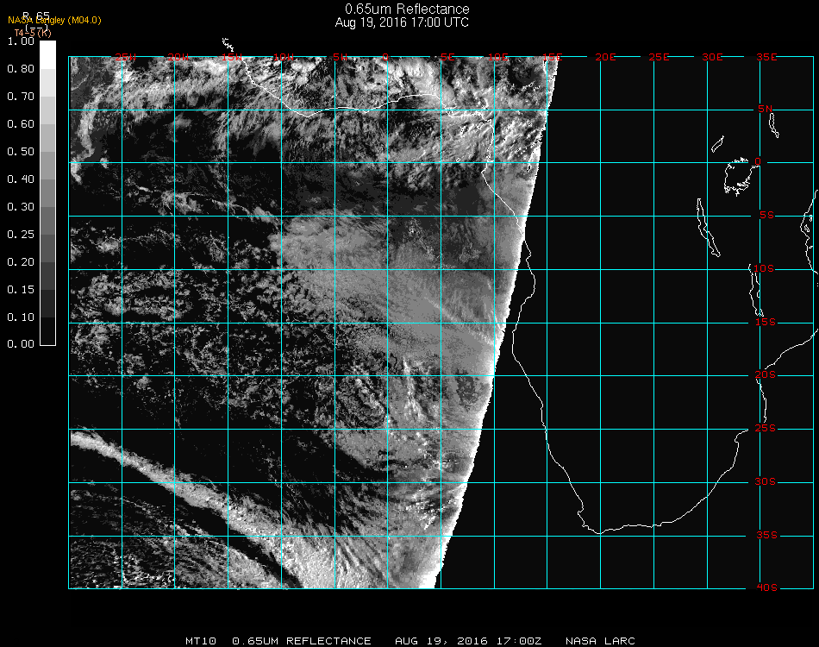This screenshot has height=647, width=819.
Task: Click the "10W" longitude label
Action: click(284, 57)
